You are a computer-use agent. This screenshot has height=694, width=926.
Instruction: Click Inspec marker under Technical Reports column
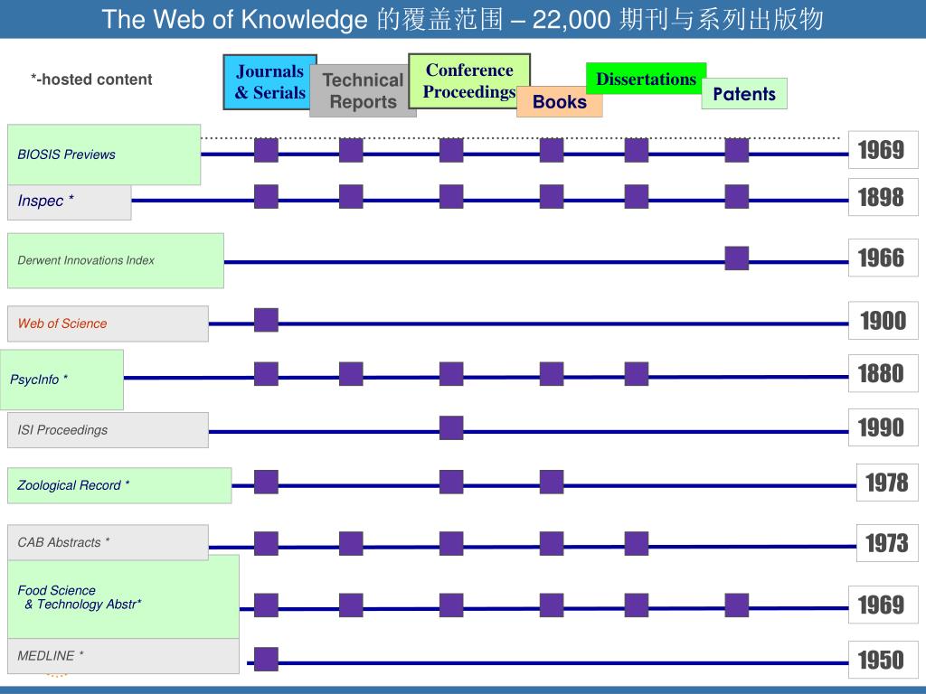[351, 196]
